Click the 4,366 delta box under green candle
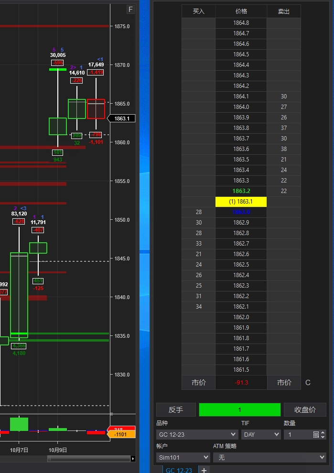The width and height of the screenshot is (334, 473). 19,346
